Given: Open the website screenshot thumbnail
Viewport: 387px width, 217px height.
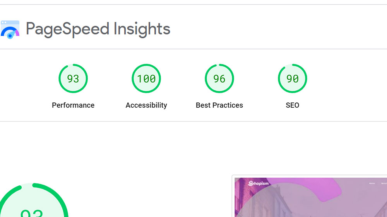Looking at the screenshot, I should point(310,197).
